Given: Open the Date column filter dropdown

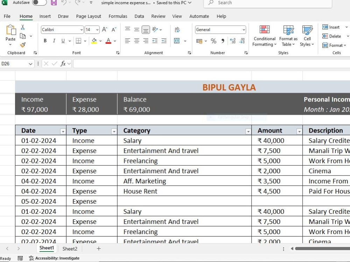Looking at the screenshot, I should (63, 132).
